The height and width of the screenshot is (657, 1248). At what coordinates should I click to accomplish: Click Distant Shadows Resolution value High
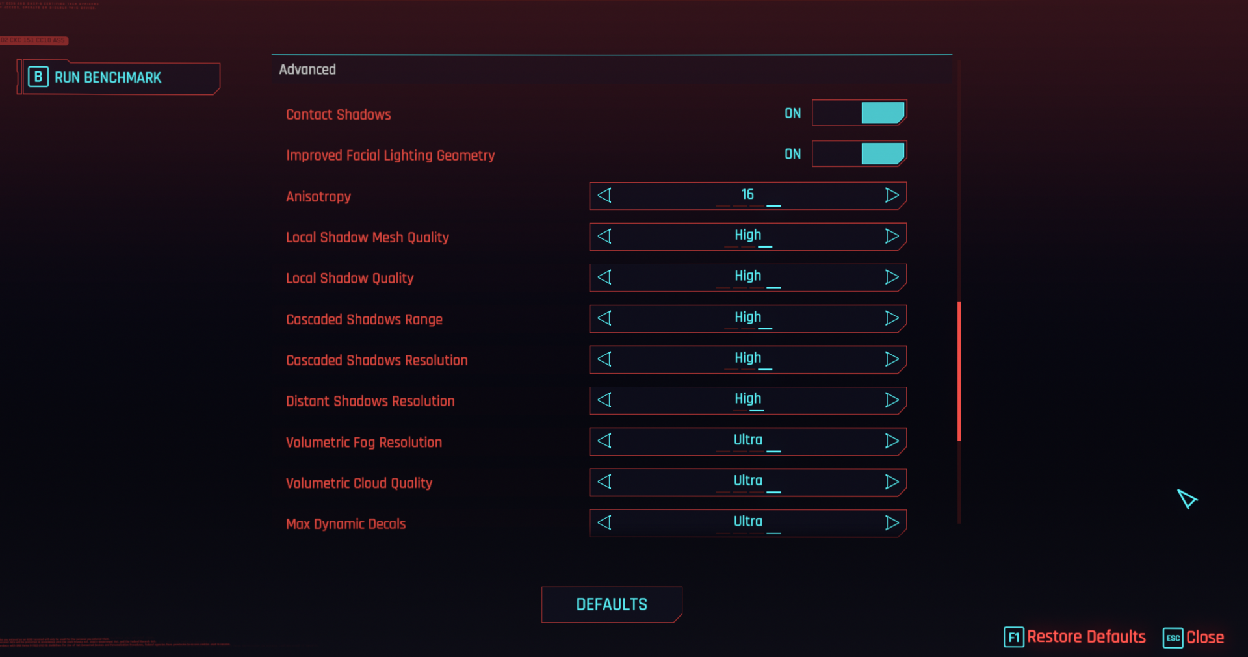pos(747,399)
